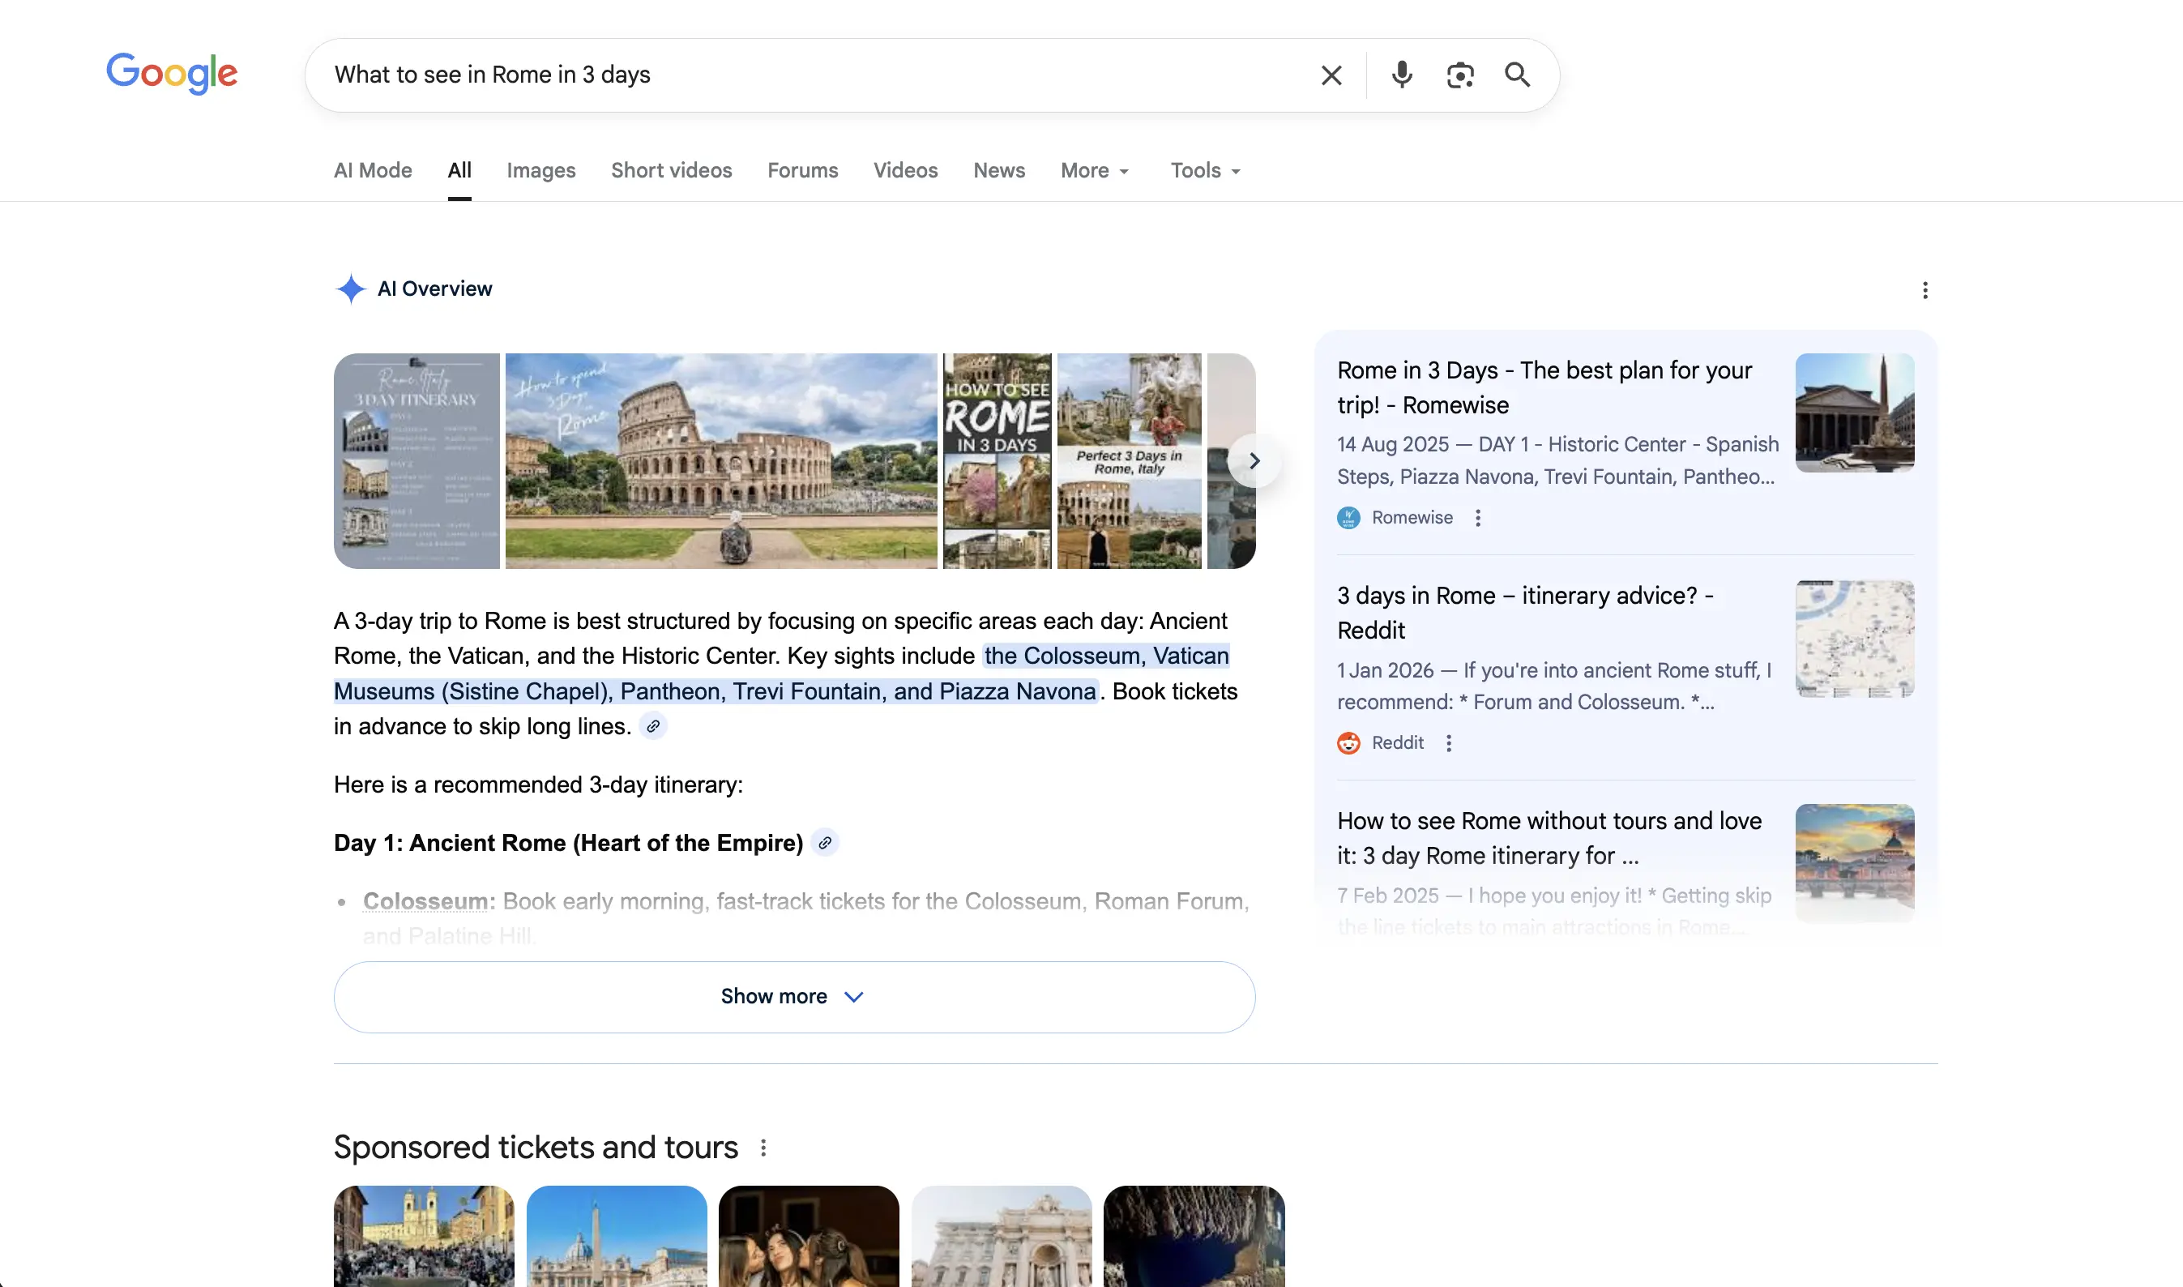
Task: Open Reddit '3 days in Rome' thread
Action: [x=1524, y=612]
